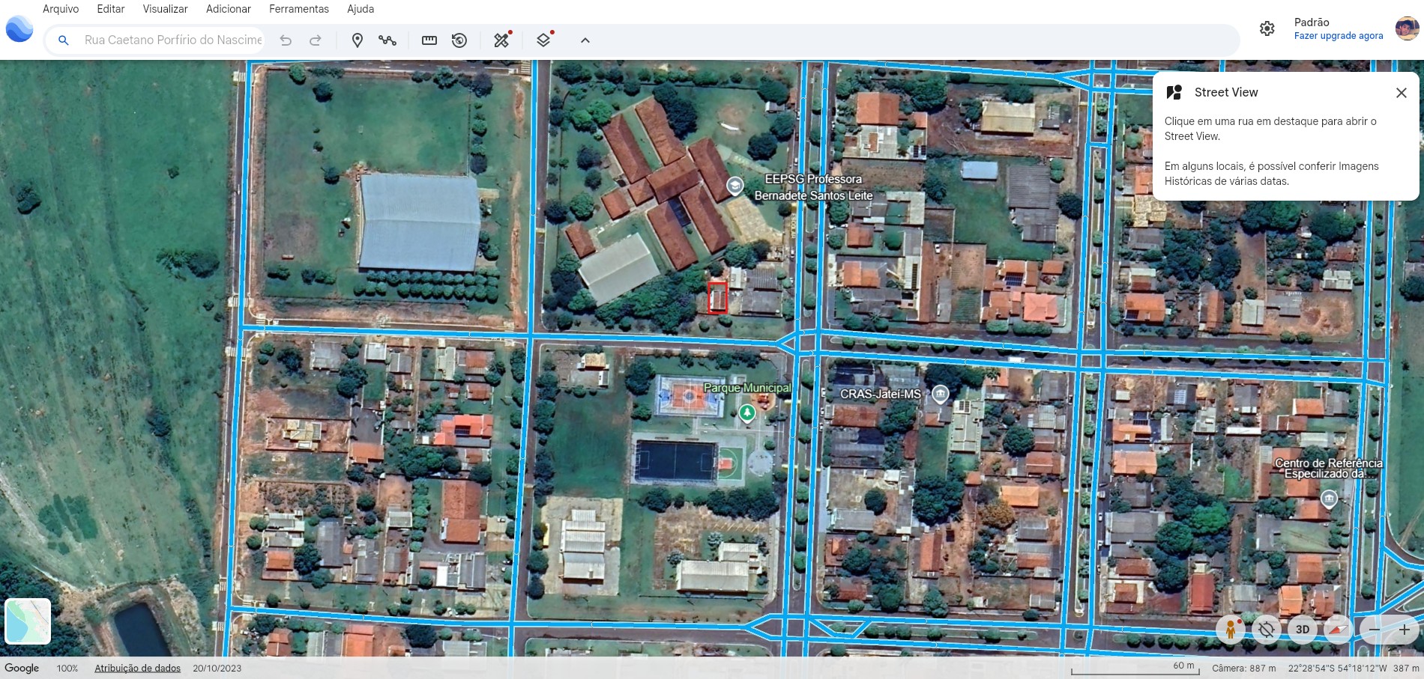Open the historical imagery tool
This screenshot has height=679, width=1424.
(x=459, y=40)
